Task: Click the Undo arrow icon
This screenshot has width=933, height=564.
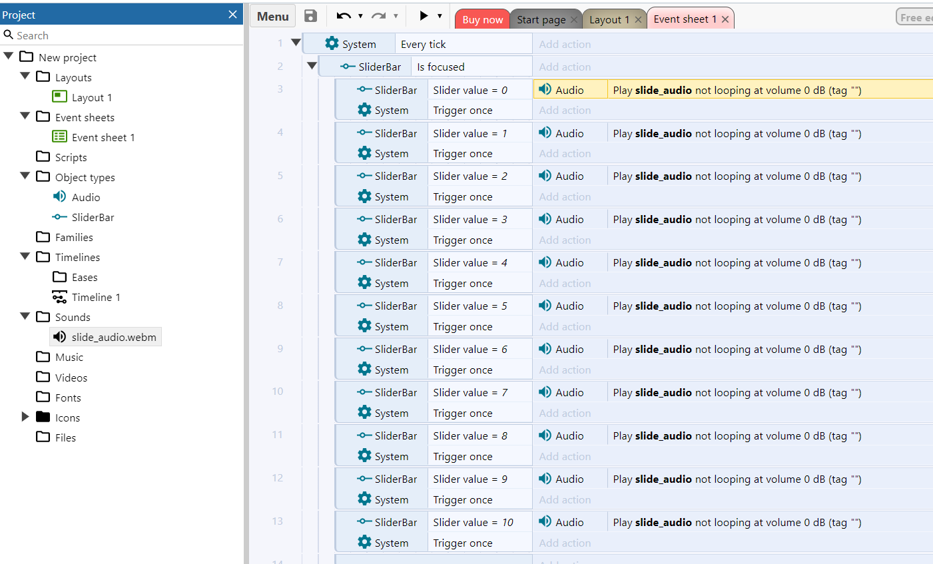Action: [344, 16]
